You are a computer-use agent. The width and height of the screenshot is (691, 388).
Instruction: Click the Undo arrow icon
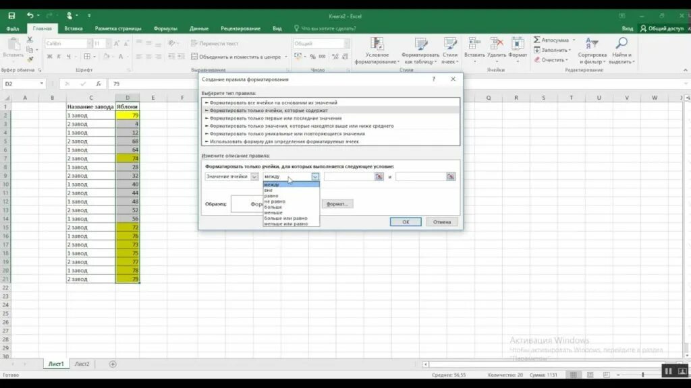click(30, 16)
